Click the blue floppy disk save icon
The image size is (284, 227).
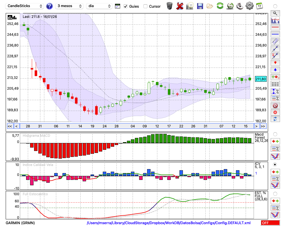coord(200,6)
